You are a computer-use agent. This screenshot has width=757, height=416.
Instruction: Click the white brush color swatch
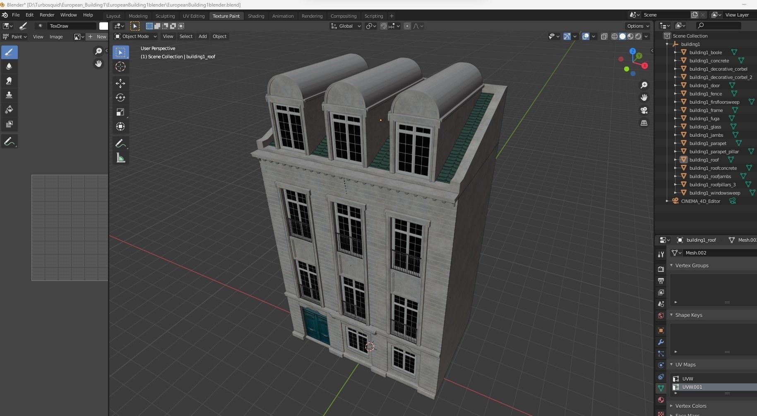[x=103, y=26]
